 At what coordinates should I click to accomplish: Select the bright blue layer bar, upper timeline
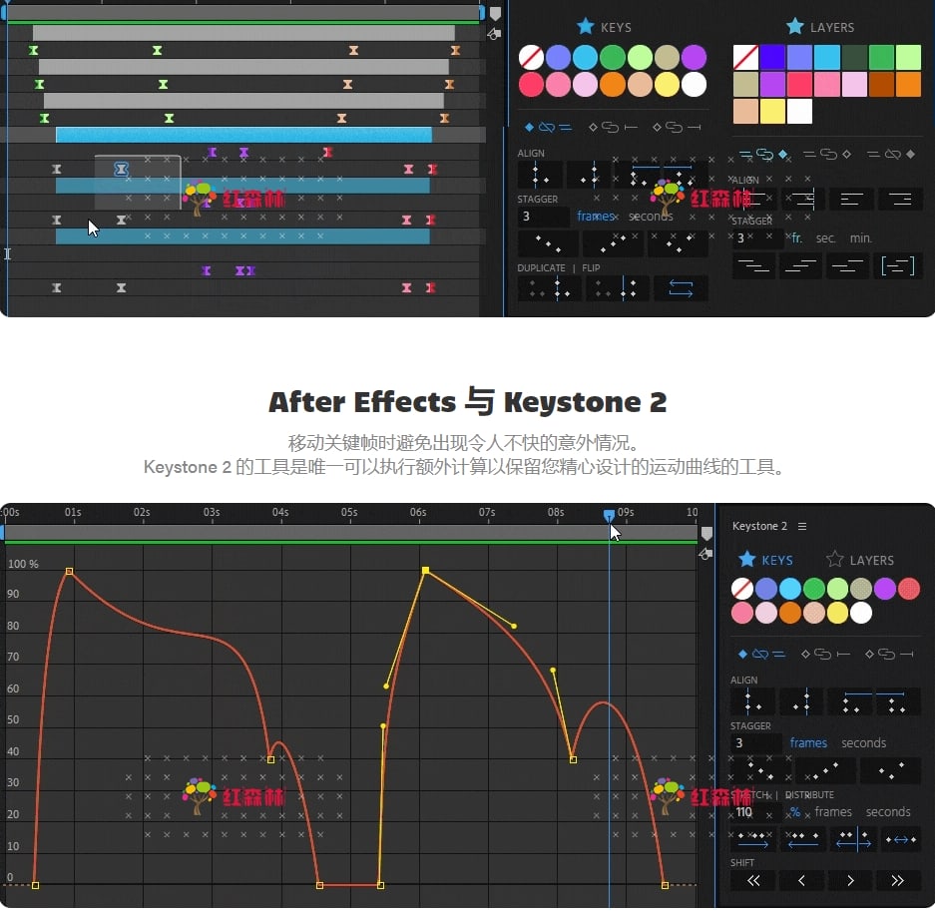(x=243, y=135)
